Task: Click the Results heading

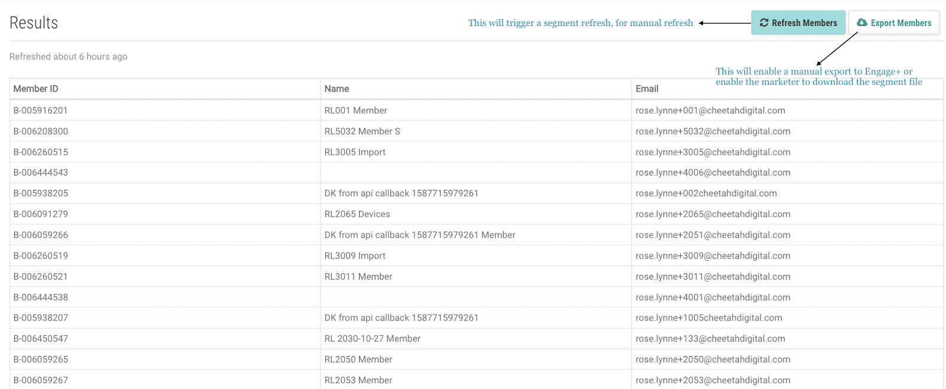Action: point(34,23)
